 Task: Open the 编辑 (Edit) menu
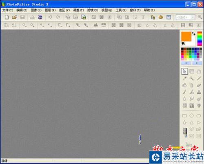22,10
